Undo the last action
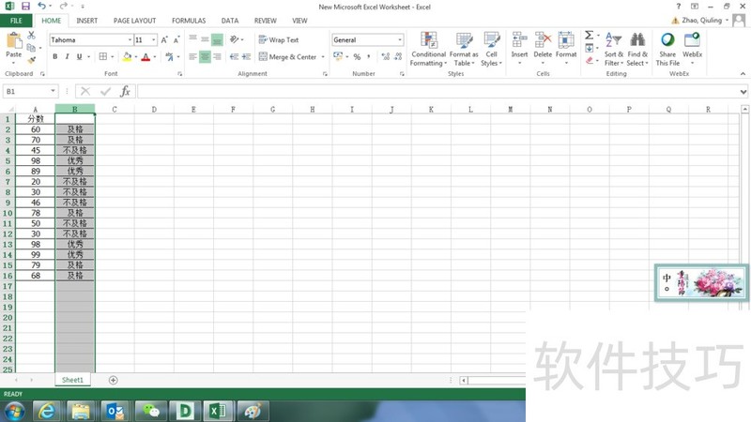The height and width of the screenshot is (422, 751). click(41, 7)
